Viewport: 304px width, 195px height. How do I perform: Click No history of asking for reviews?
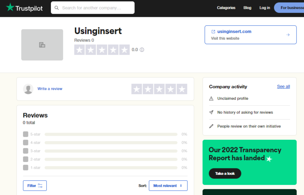pyautogui.click(x=245, y=112)
